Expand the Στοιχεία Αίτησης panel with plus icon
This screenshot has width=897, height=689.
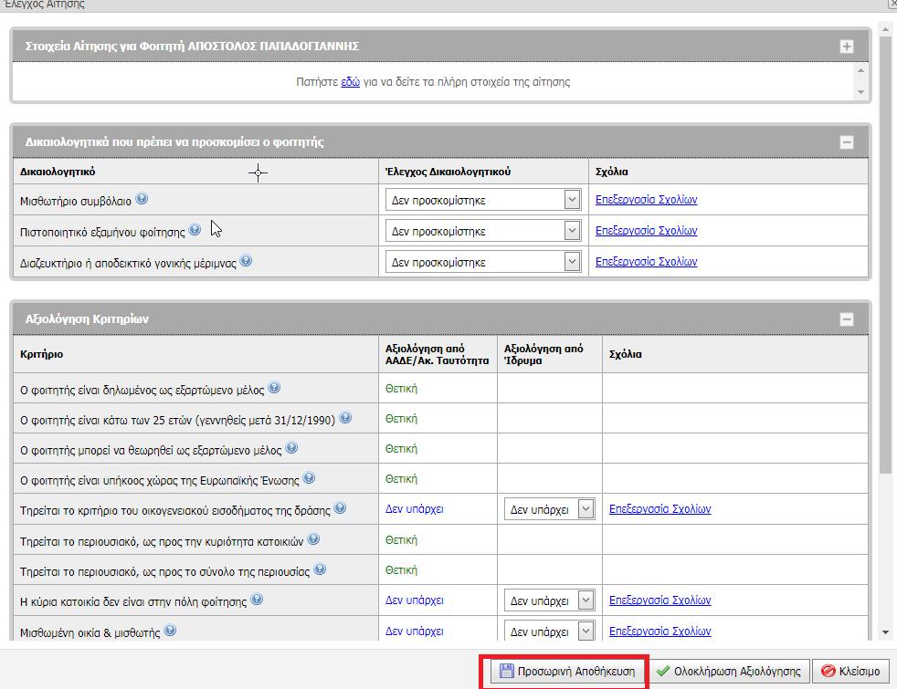click(x=847, y=47)
